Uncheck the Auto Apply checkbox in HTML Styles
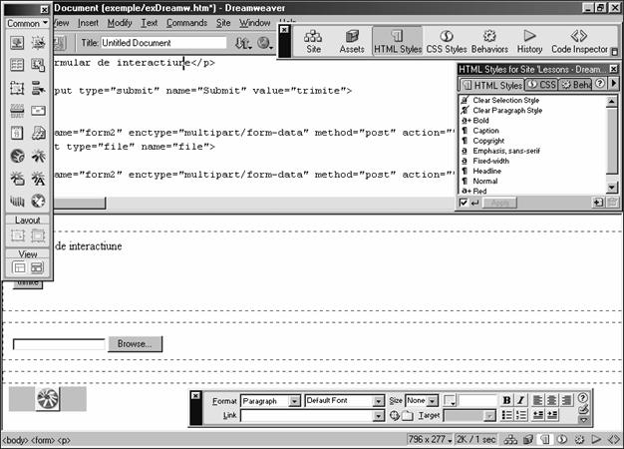 pyautogui.click(x=464, y=203)
